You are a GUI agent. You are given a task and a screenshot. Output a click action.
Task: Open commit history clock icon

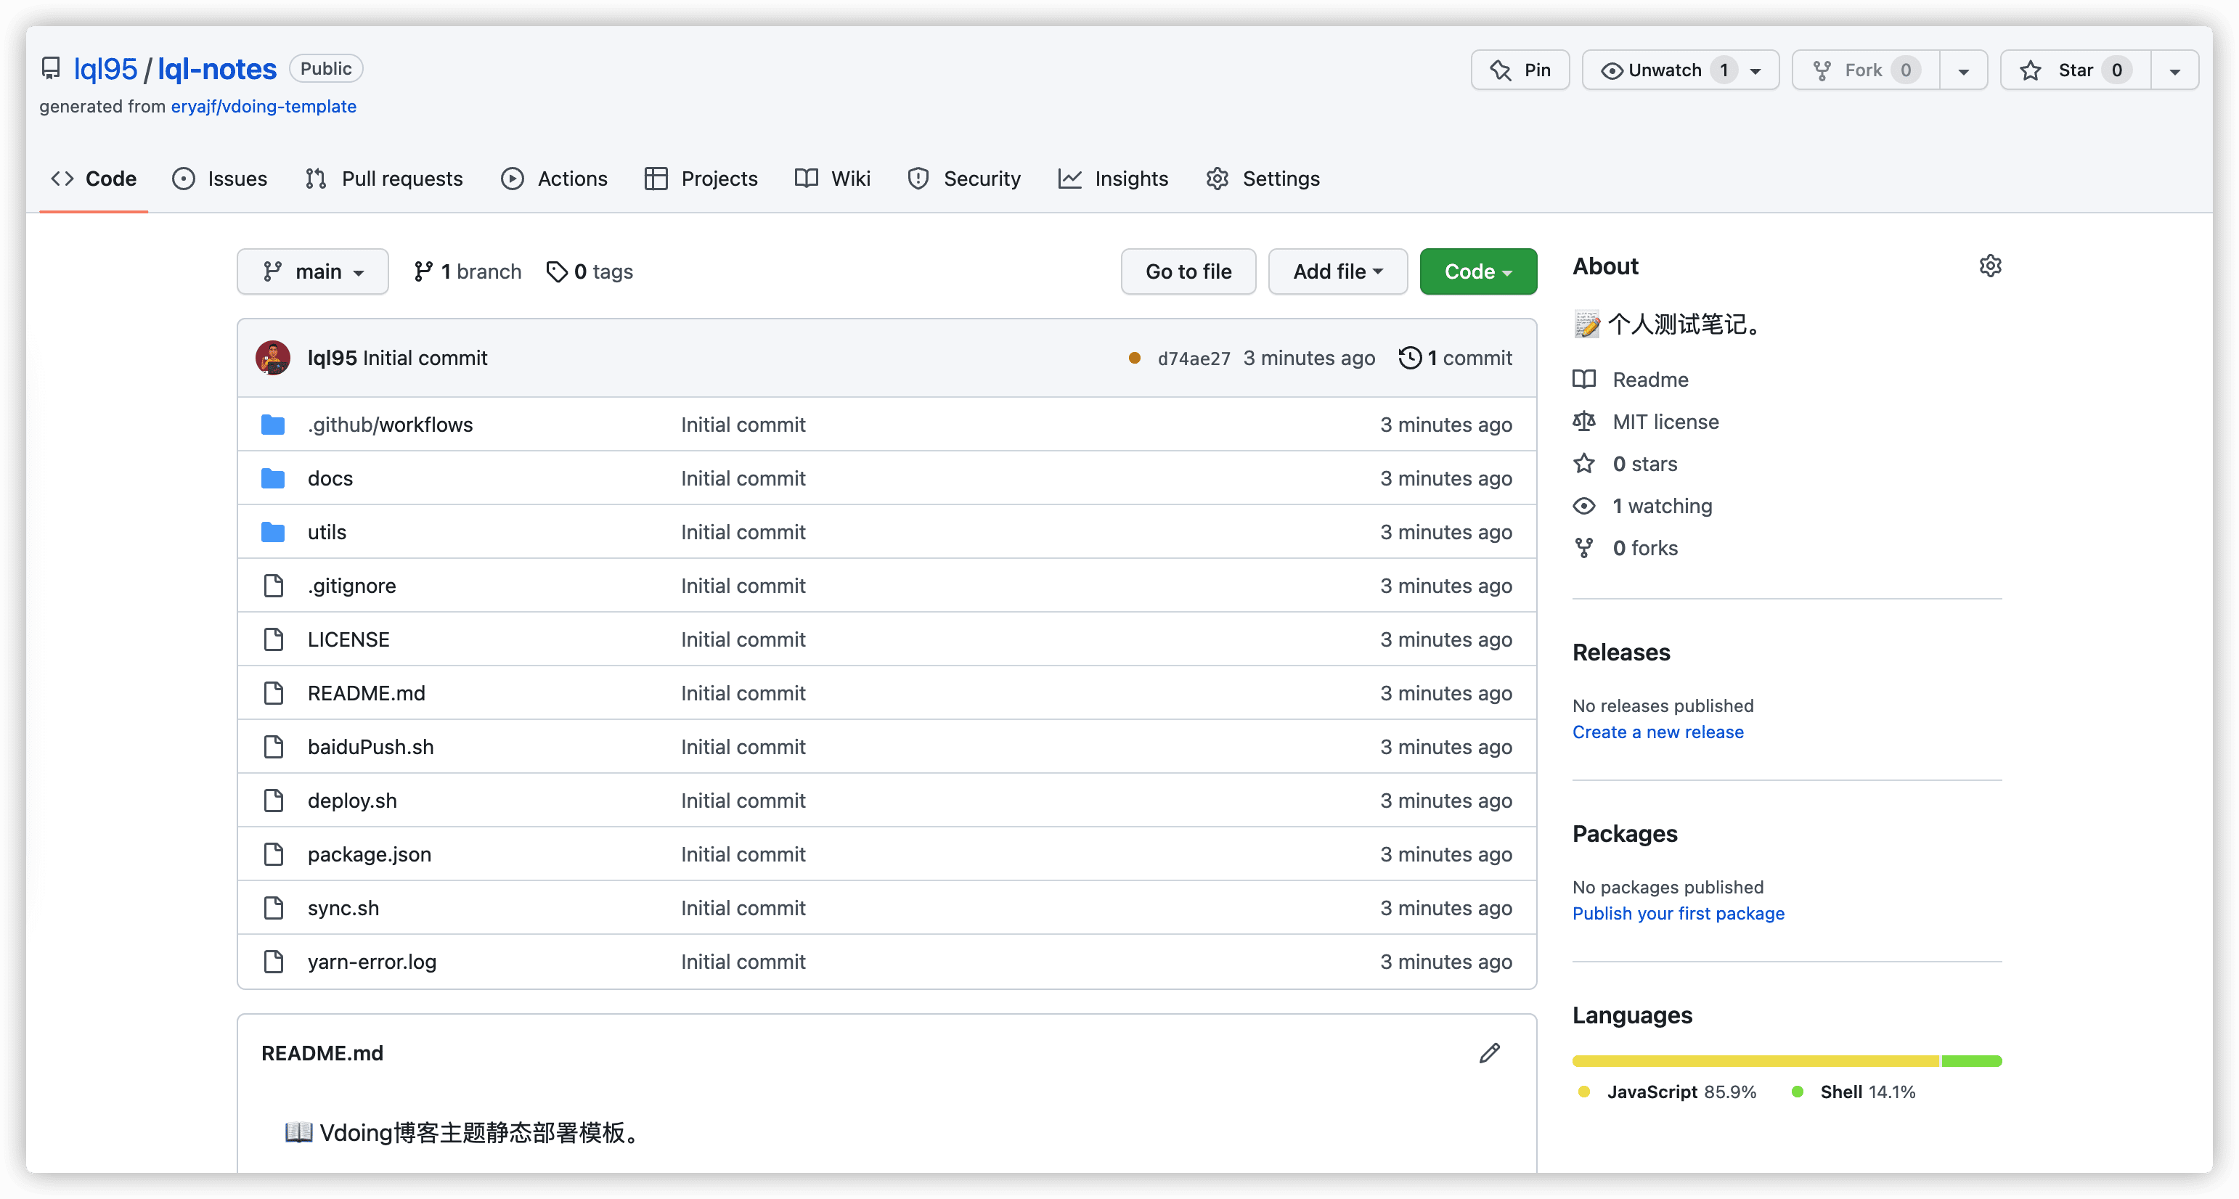(x=1409, y=358)
